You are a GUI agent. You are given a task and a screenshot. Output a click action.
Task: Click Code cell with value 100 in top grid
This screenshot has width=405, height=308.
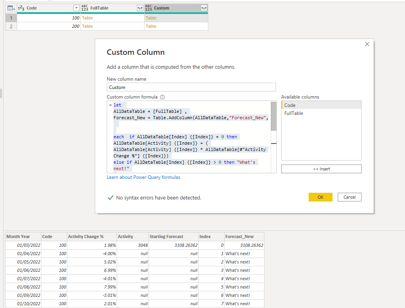pyautogui.click(x=49, y=18)
